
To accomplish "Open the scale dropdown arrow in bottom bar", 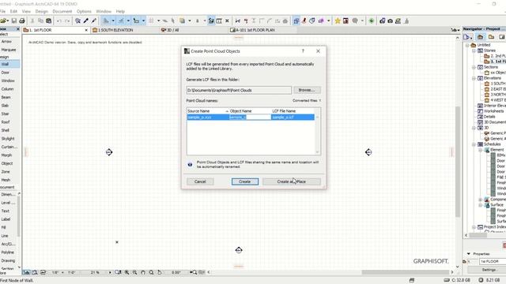I will [x=62, y=272].
